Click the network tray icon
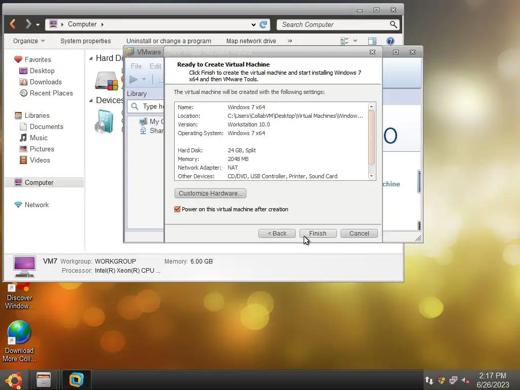Screen dimensions: 520x390 point(453,380)
